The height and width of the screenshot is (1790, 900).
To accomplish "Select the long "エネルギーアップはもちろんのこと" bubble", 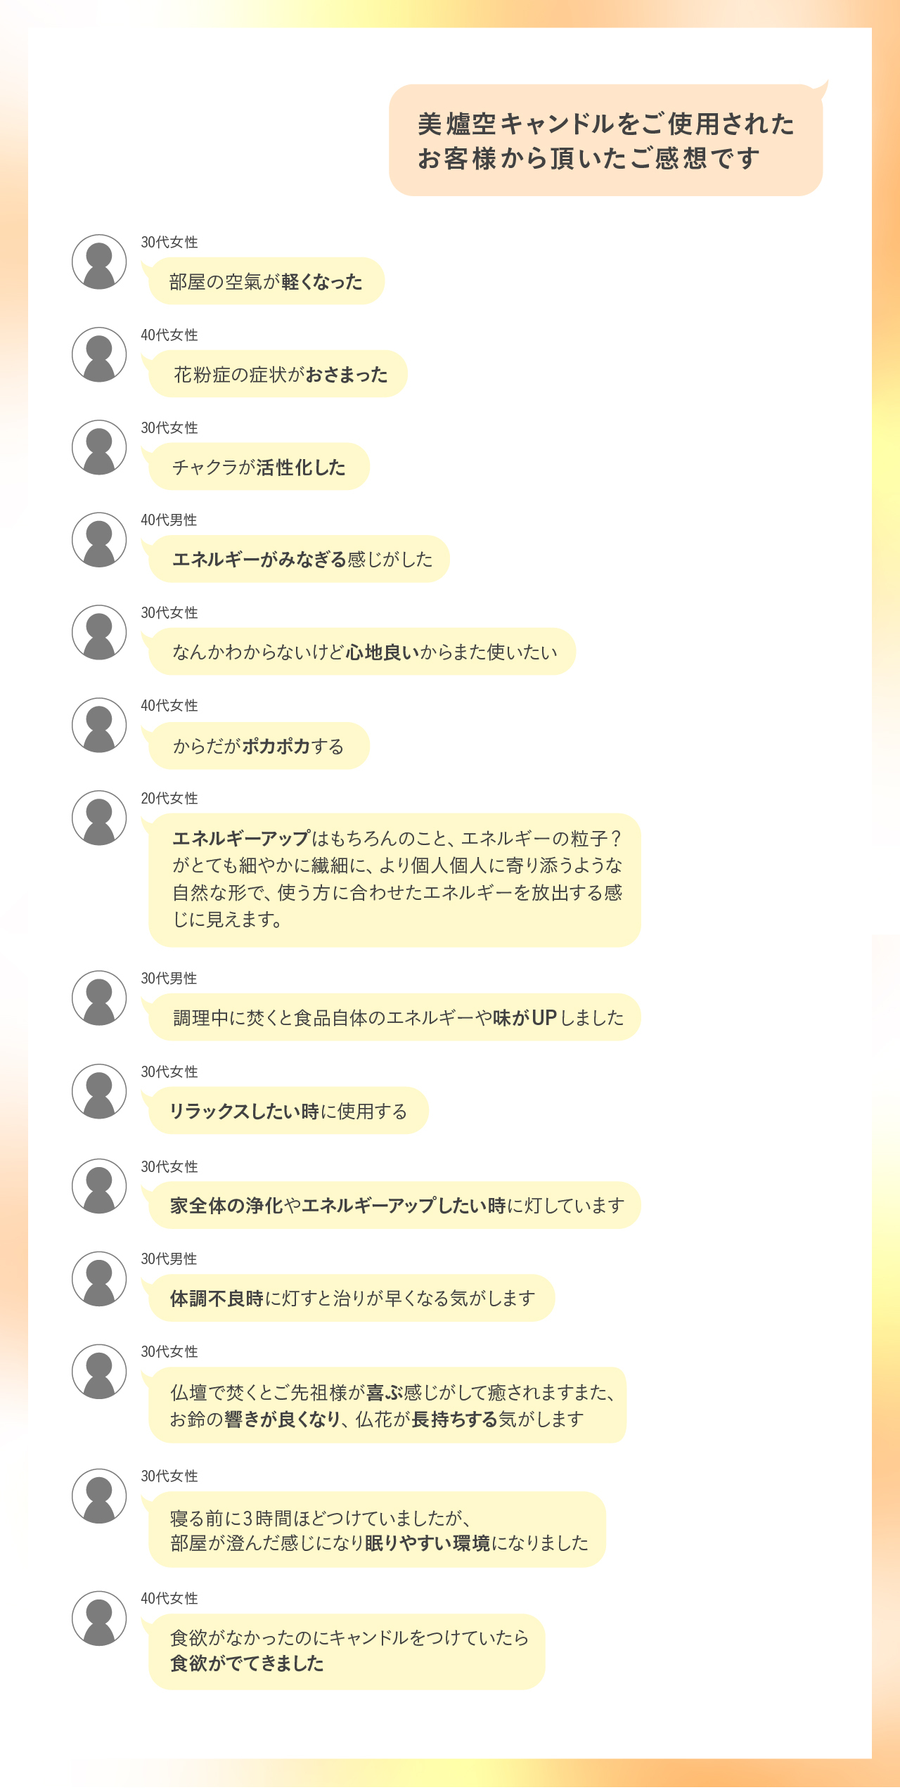I will point(394,880).
